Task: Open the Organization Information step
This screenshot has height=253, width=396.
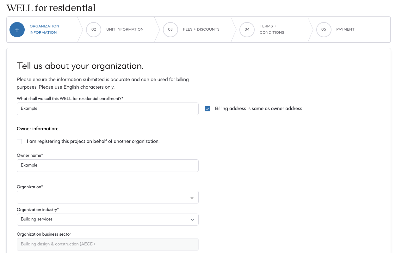Action: coord(44,29)
